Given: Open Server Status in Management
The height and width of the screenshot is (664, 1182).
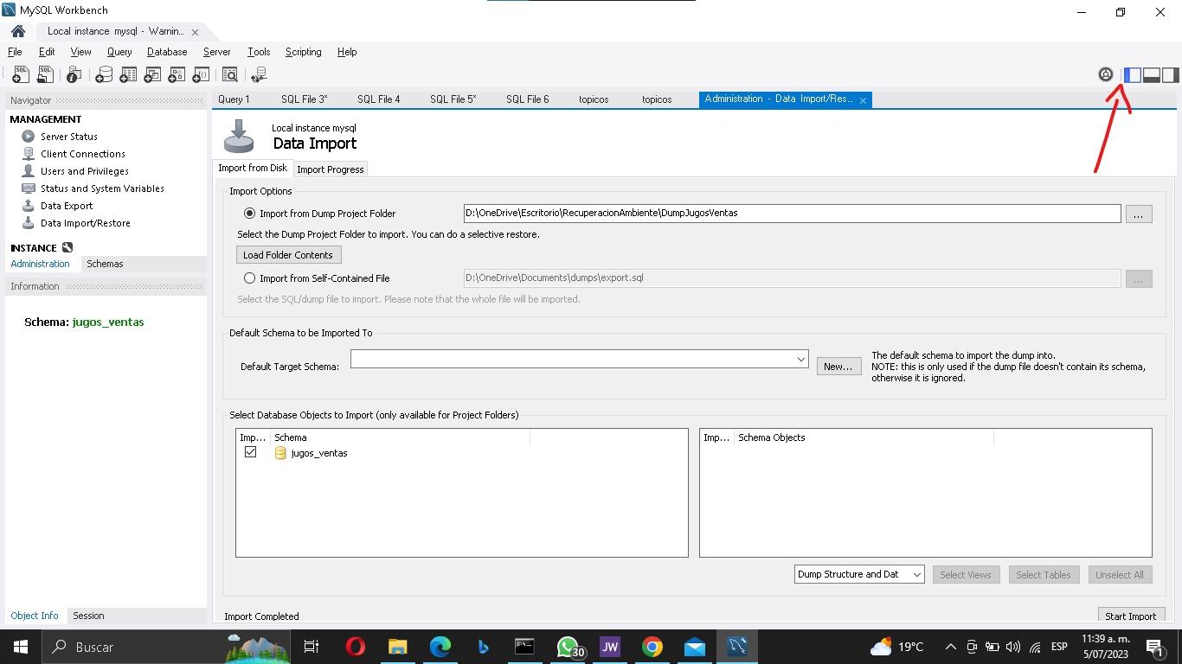Looking at the screenshot, I should click(x=69, y=137).
